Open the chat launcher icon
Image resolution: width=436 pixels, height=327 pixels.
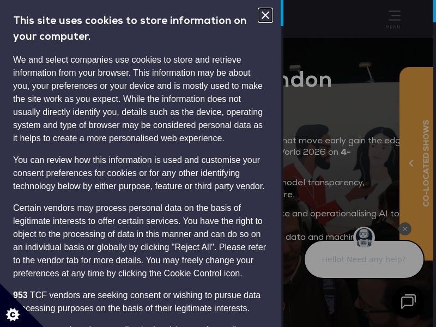(408, 302)
